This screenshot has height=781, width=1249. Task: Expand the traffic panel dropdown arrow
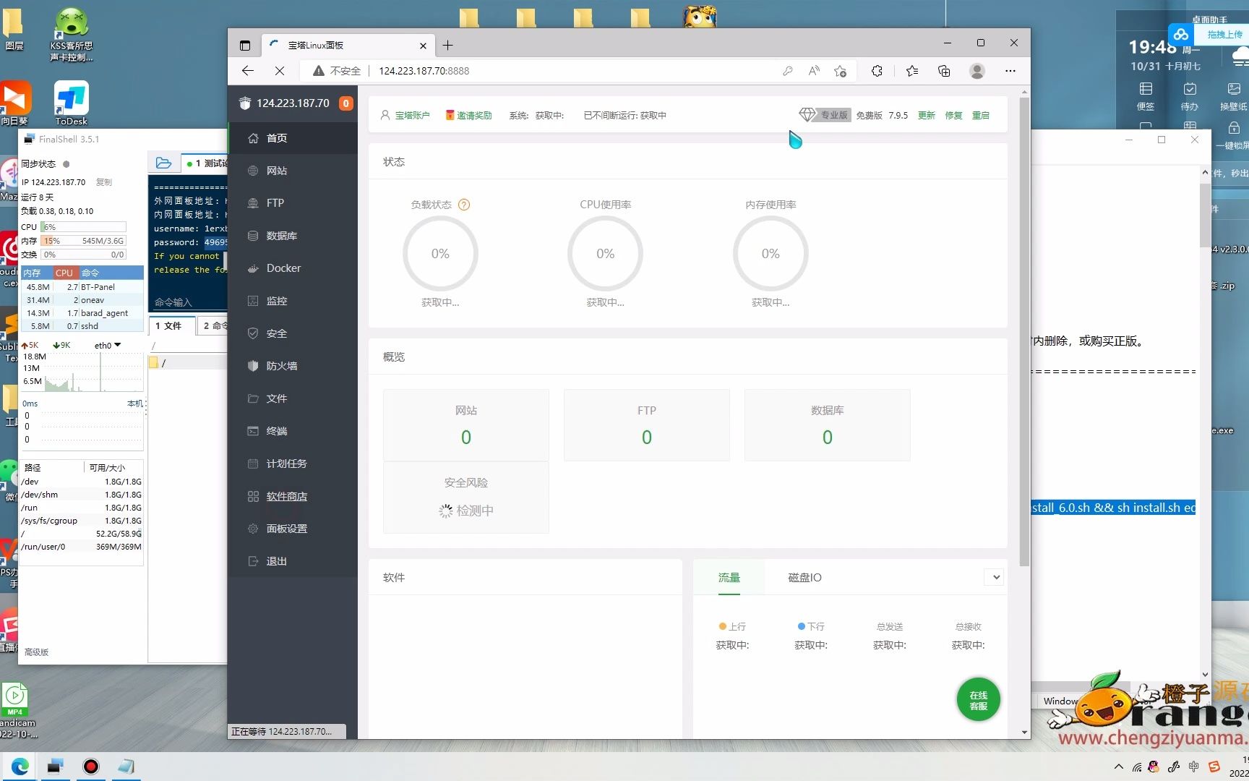(995, 577)
